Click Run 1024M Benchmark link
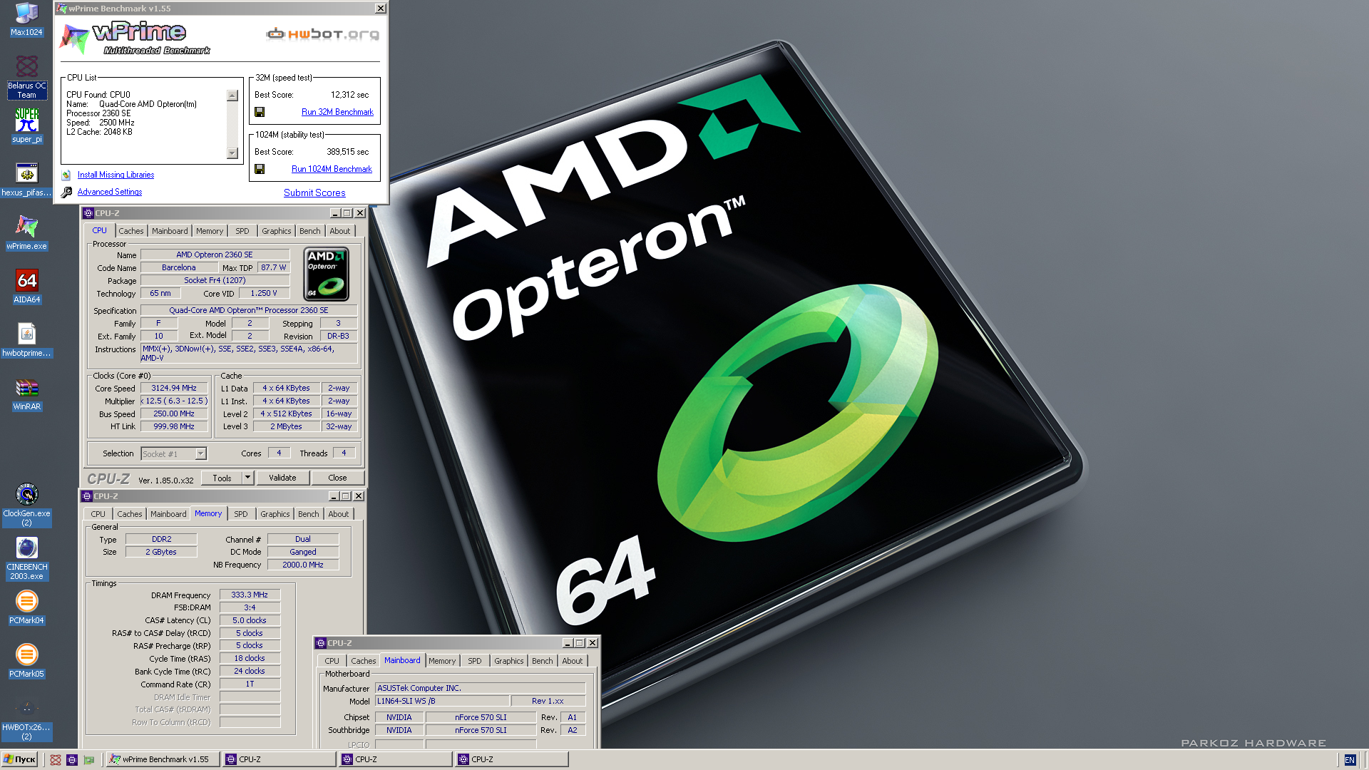This screenshot has width=1369, height=770. (x=332, y=169)
